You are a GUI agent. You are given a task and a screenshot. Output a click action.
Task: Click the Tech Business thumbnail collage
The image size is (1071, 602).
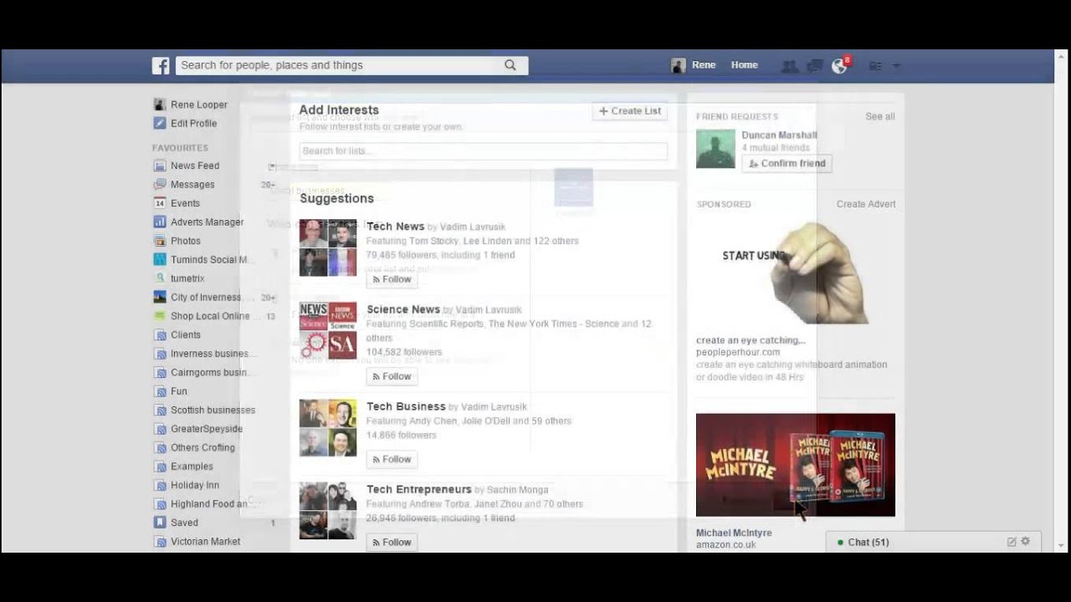328,427
